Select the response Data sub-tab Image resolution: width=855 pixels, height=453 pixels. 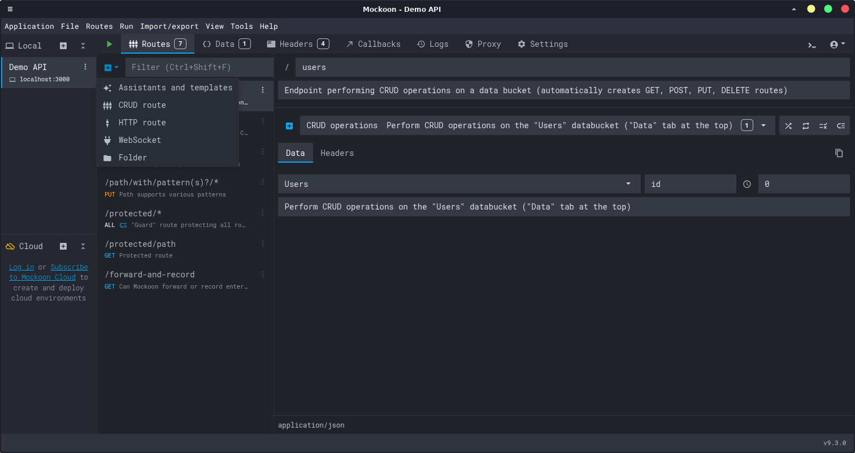pos(295,153)
